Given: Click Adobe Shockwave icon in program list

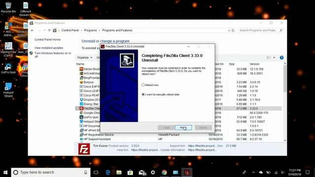Looking at the screenshot, I should coord(81,69).
